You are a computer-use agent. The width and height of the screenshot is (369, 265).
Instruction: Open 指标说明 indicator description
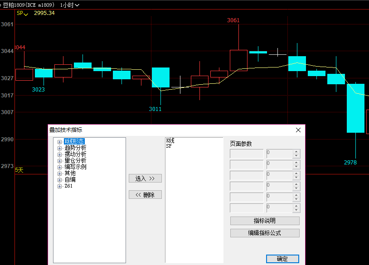point(265,221)
